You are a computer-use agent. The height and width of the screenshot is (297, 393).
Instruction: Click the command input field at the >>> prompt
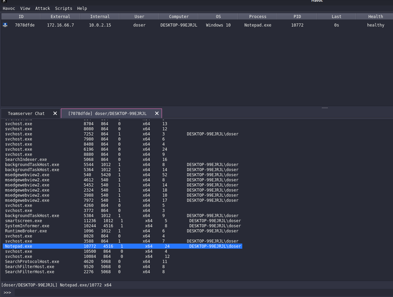point(203,293)
